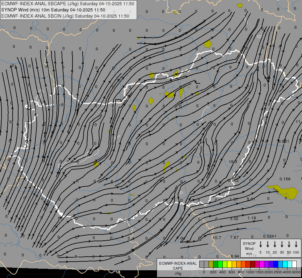Pick the lime yellow-green legend swatch
This screenshot has width=302, height=278.
point(225,264)
